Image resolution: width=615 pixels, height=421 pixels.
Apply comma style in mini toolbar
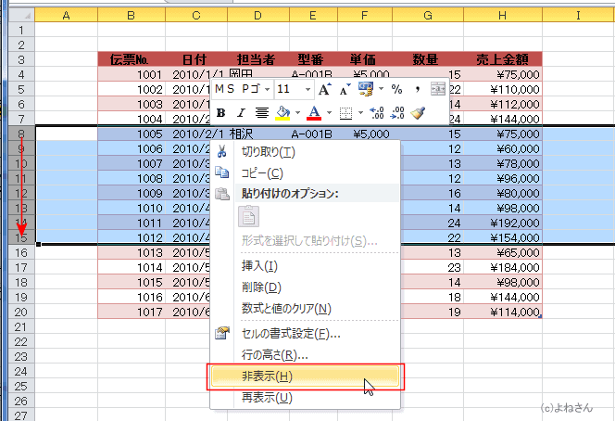[x=418, y=90]
